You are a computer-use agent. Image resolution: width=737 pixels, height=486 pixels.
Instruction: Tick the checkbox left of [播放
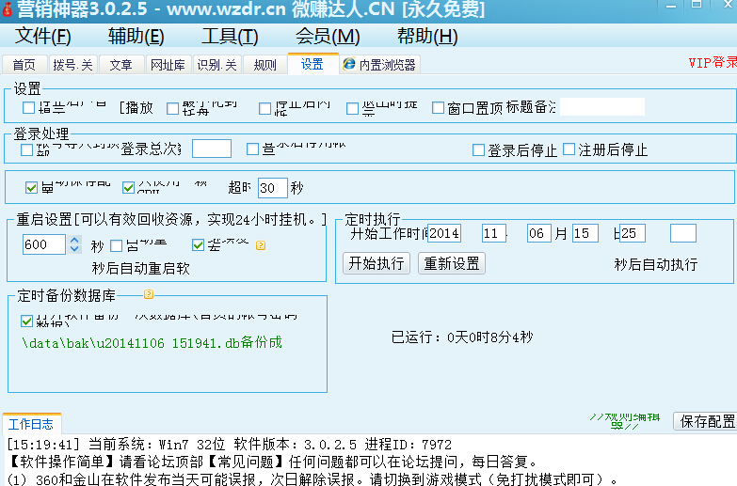point(28,107)
